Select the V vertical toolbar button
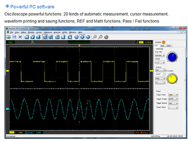 pos(32,37)
